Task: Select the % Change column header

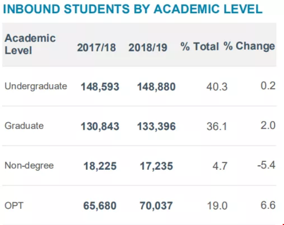Action: pyautogui.click(x=249, y=46)
